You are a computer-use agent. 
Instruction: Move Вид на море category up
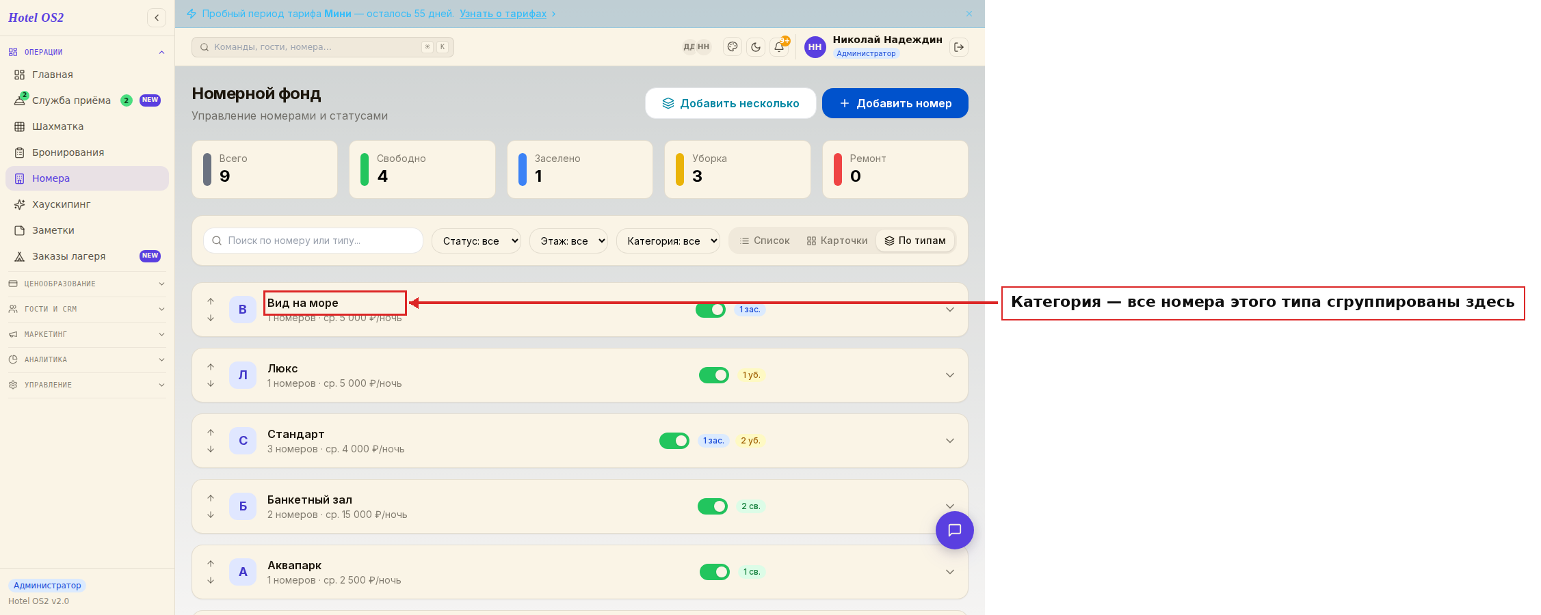(x=211, y=301)
